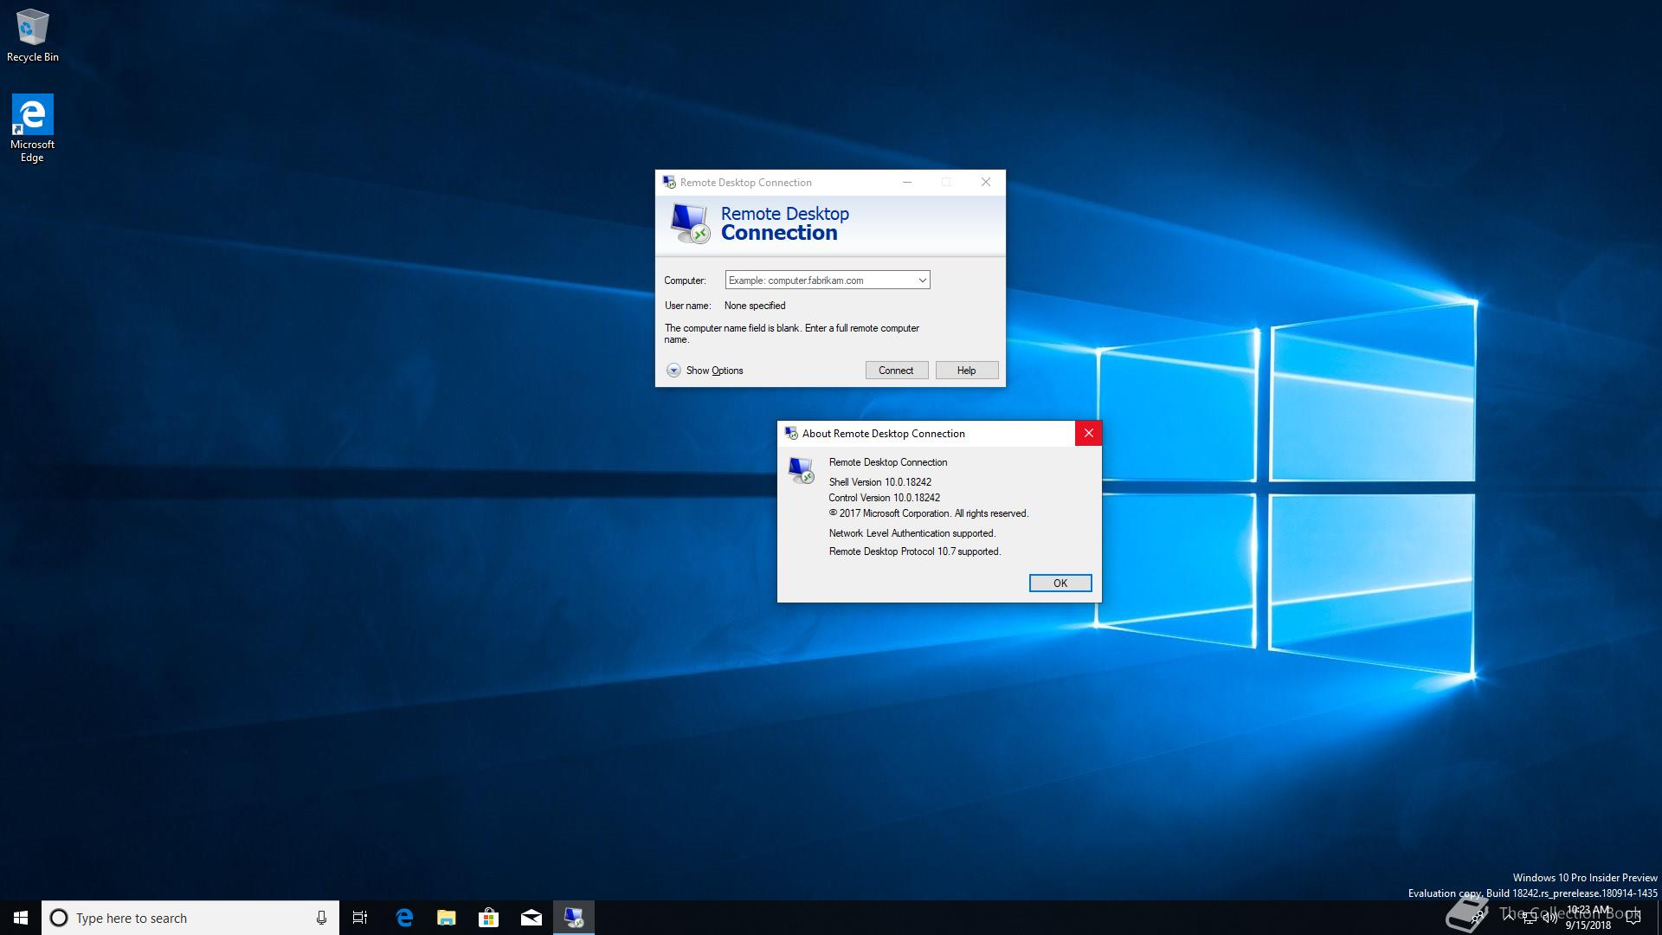Expand the Computer name dropdown arrow
This screenshot has width=1662, height=935.
click(x=922, y=280)
